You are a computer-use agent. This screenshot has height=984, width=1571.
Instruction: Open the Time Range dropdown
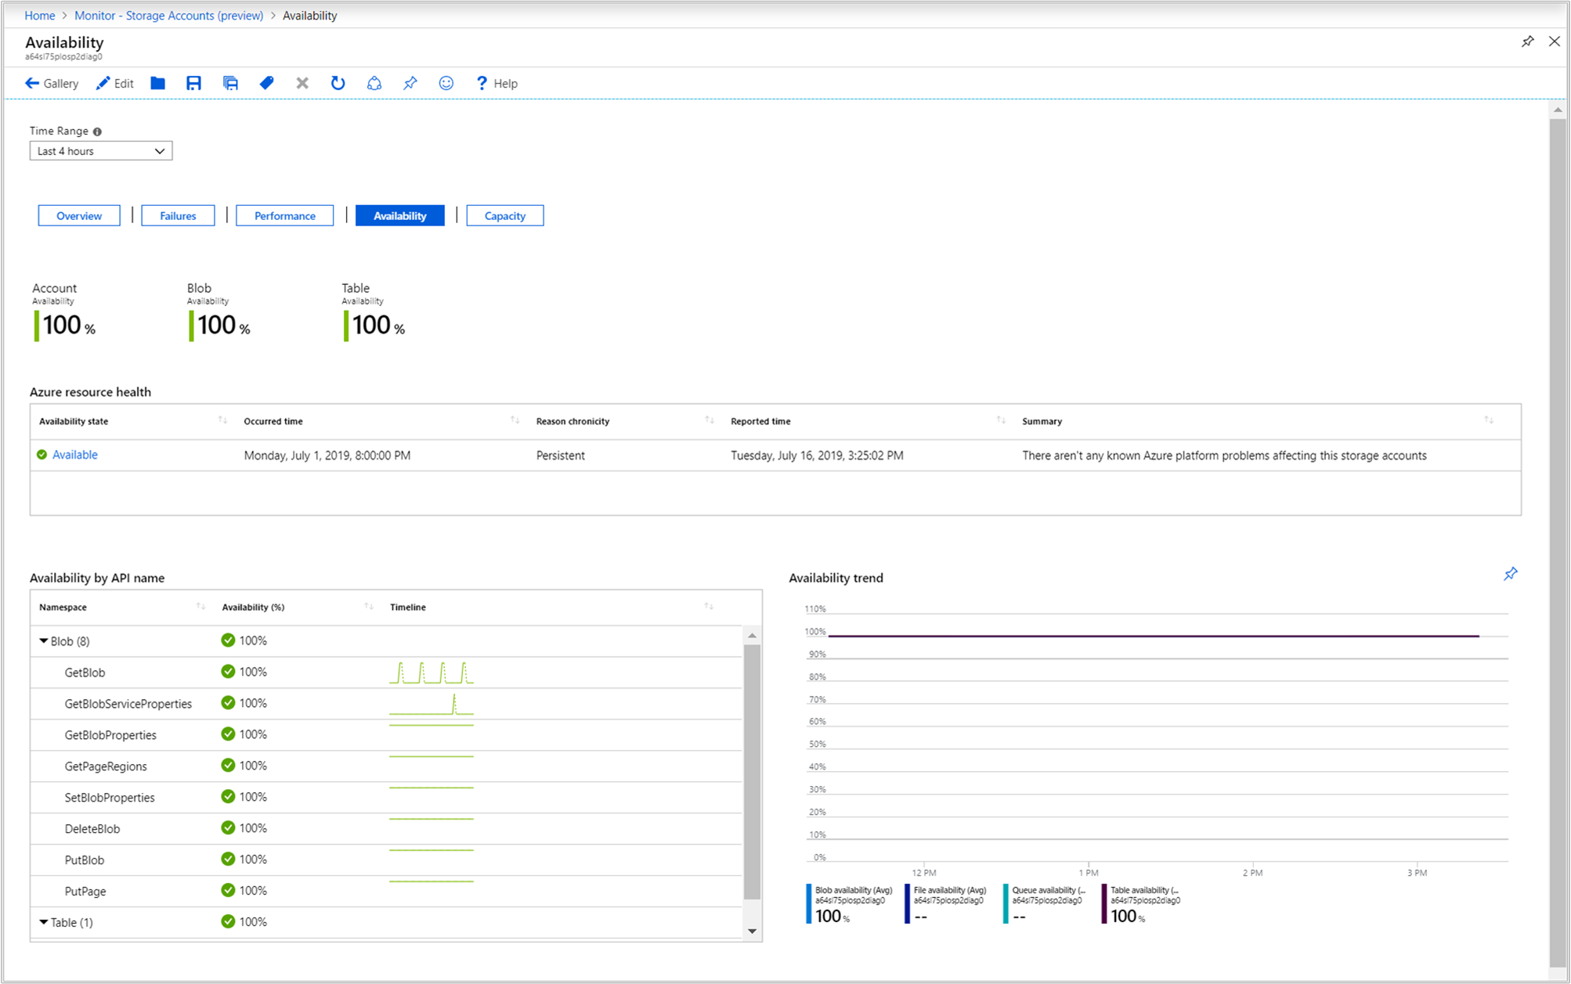click(x=101, y=151)
